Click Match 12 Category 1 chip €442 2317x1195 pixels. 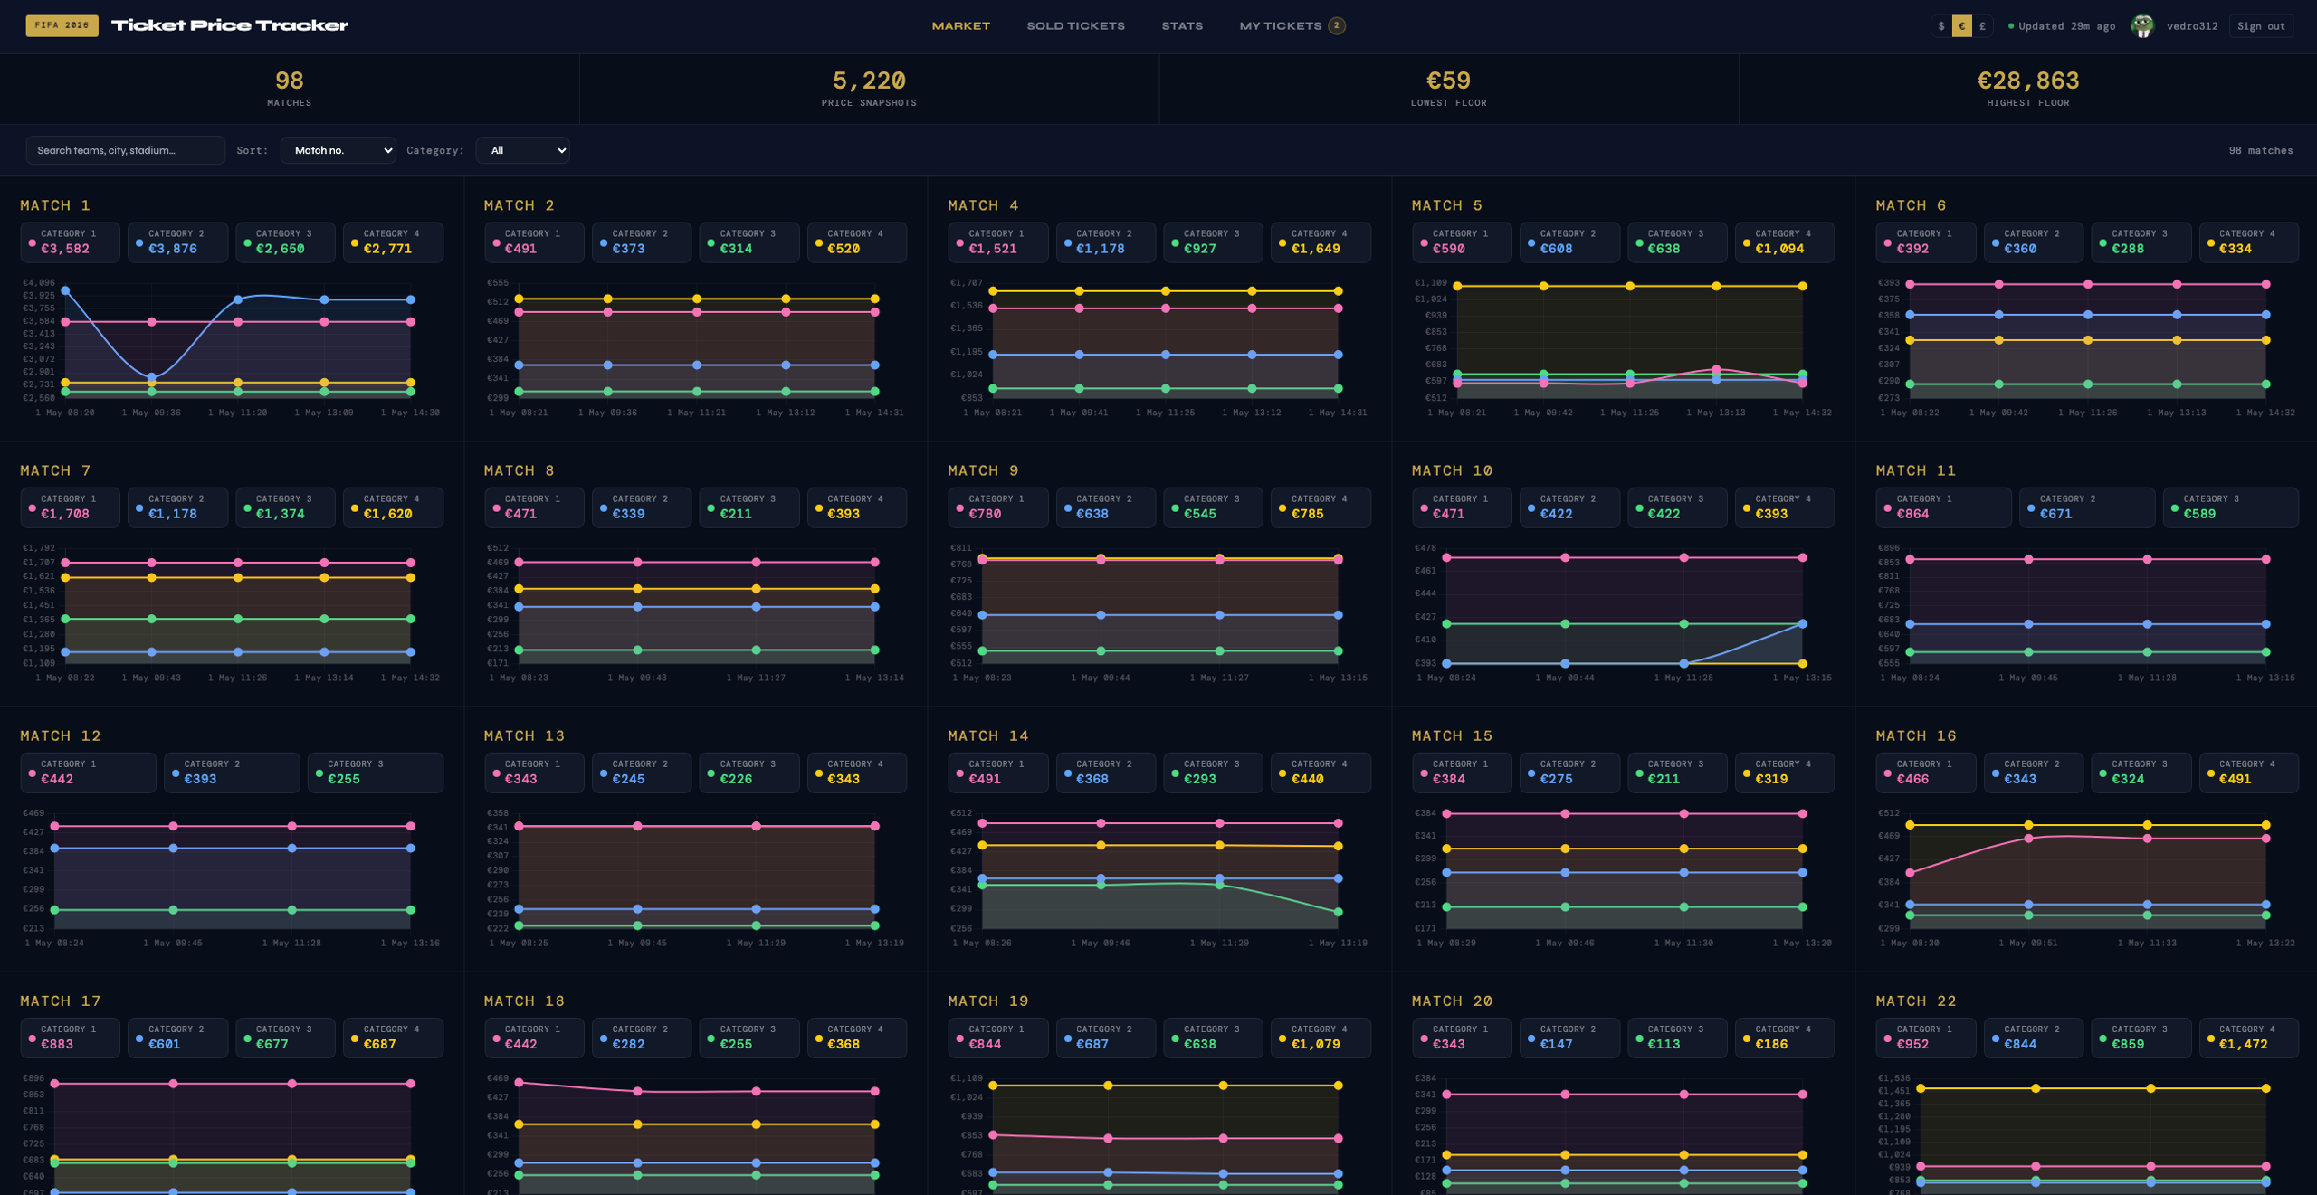[x=89, y=773]
